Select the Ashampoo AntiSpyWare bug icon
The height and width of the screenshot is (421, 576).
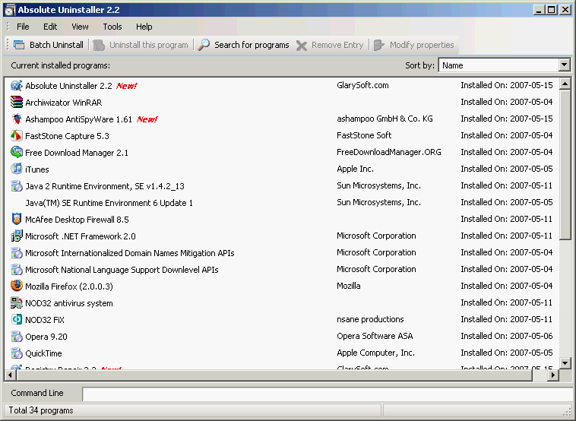17,119
